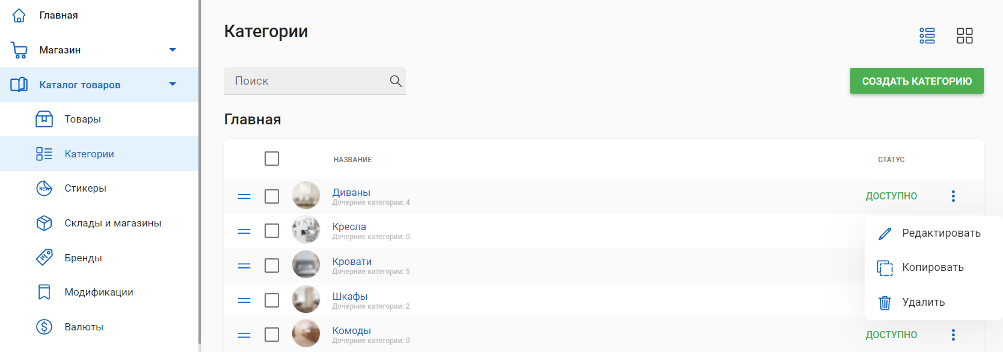This screenshot has width=1003, height=352.
Task: Select the Шкафы row checkbox
Action: tap(272, 300)
